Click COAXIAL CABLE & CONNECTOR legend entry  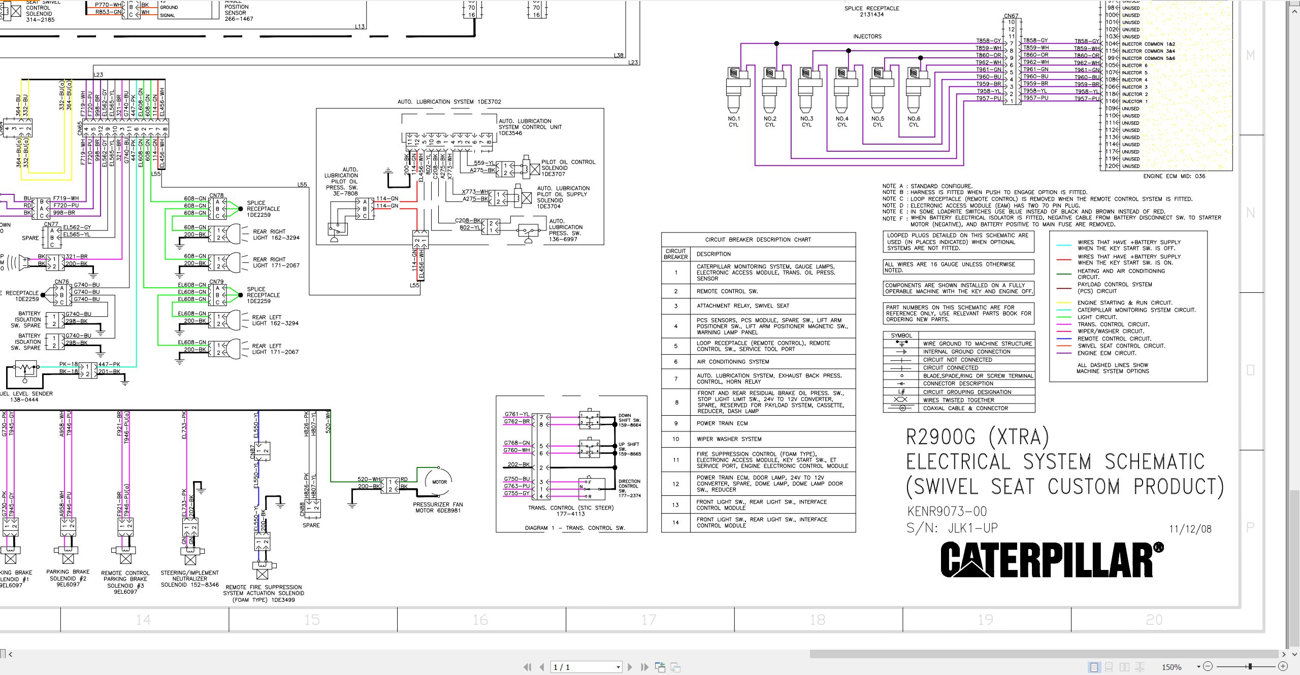point(965,408)
